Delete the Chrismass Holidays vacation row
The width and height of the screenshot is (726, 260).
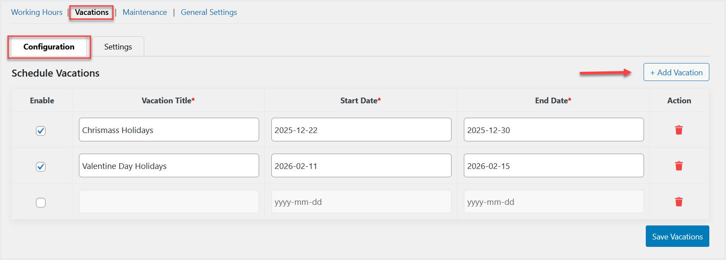pyautogui.click(x=679, y=130)
